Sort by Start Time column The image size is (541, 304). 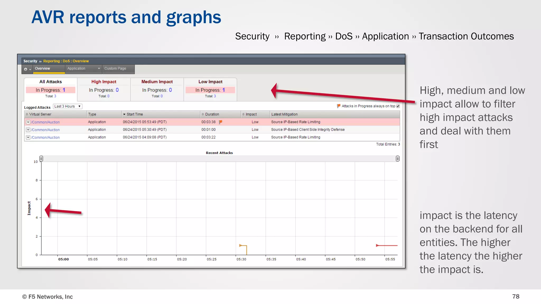pyautogui.click(x=161, y=114)
